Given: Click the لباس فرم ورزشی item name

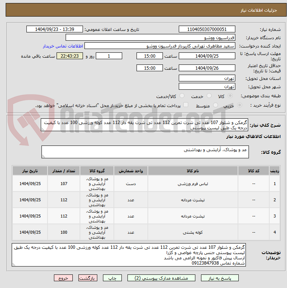Looking at the screenshot, I should click(193, 184).
